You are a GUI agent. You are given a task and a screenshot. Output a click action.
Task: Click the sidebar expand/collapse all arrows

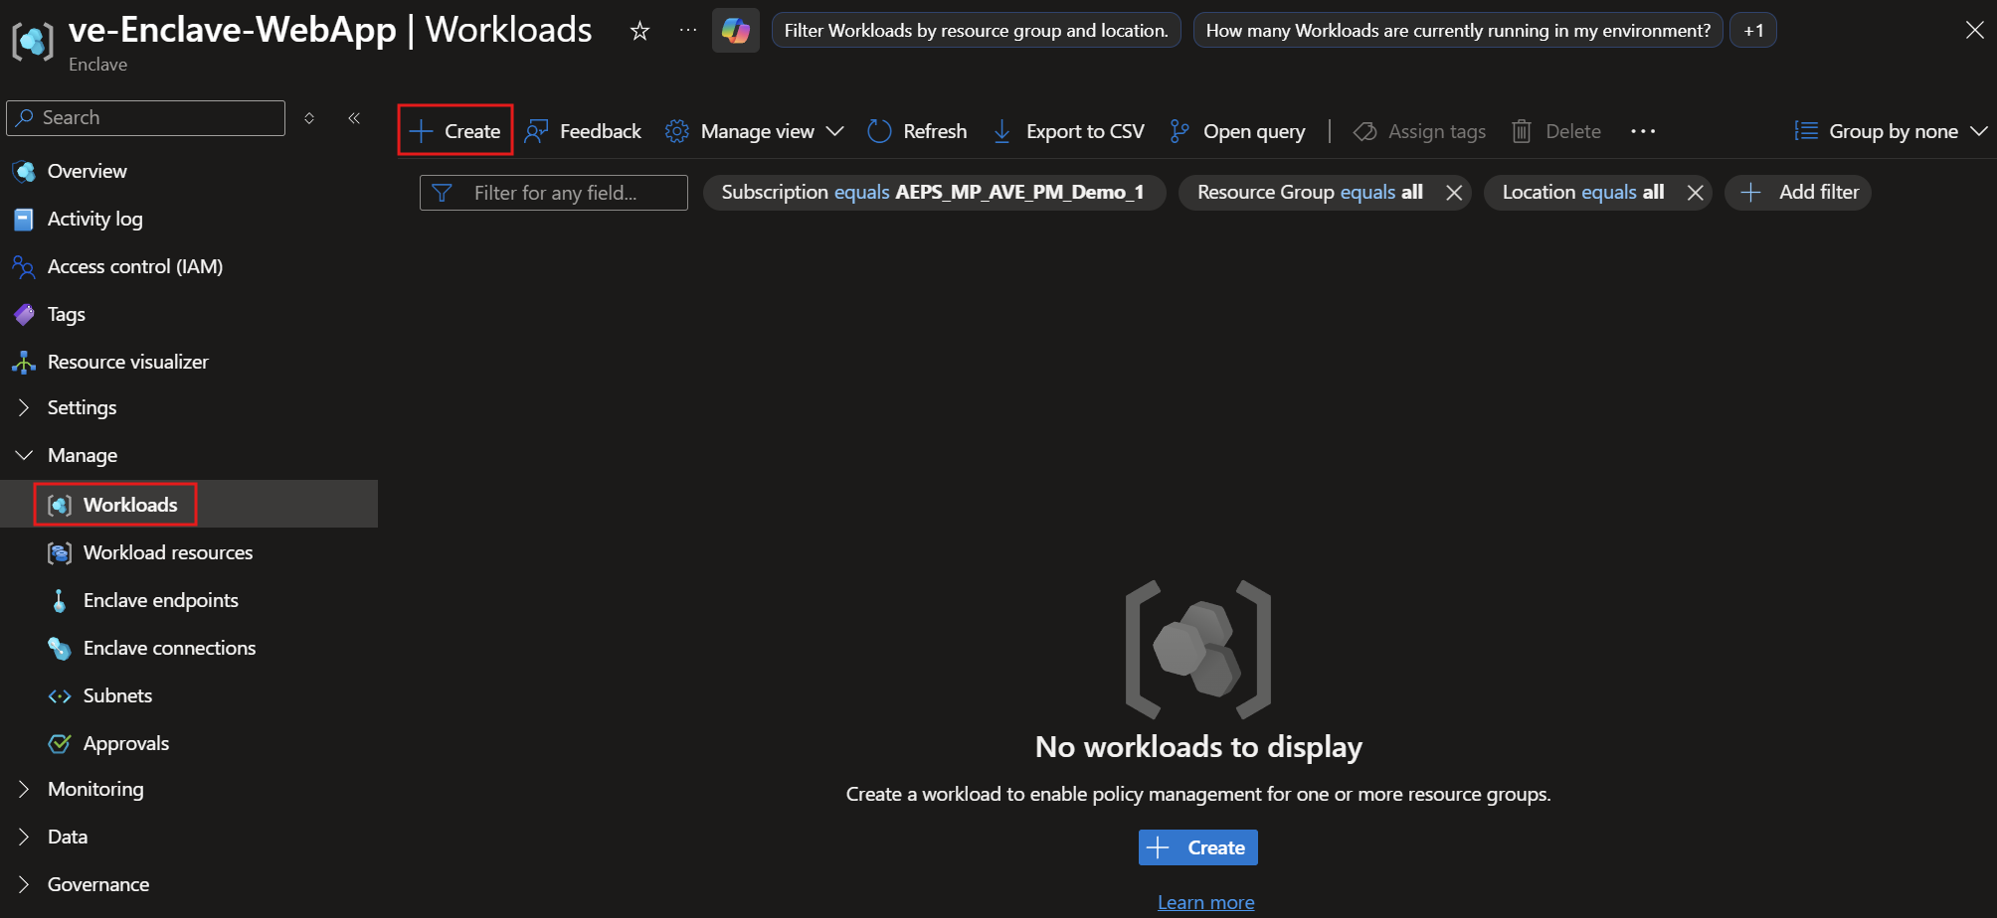pyautogui.click(x=309, y=118)
